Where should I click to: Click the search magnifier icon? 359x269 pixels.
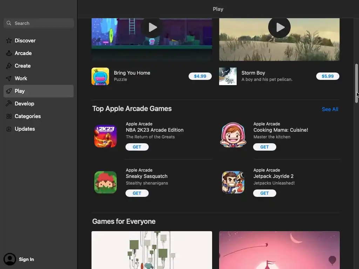9,23
